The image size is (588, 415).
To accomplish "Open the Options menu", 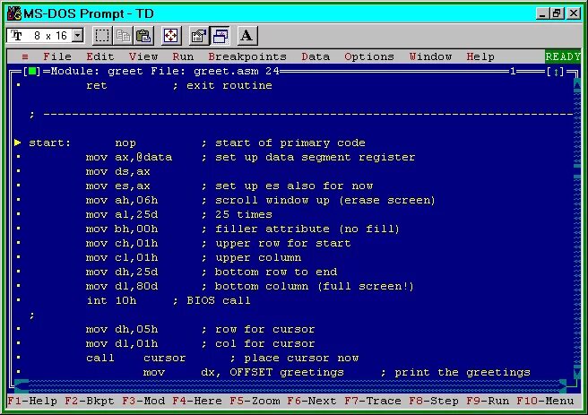I will (x=369, y=56).
